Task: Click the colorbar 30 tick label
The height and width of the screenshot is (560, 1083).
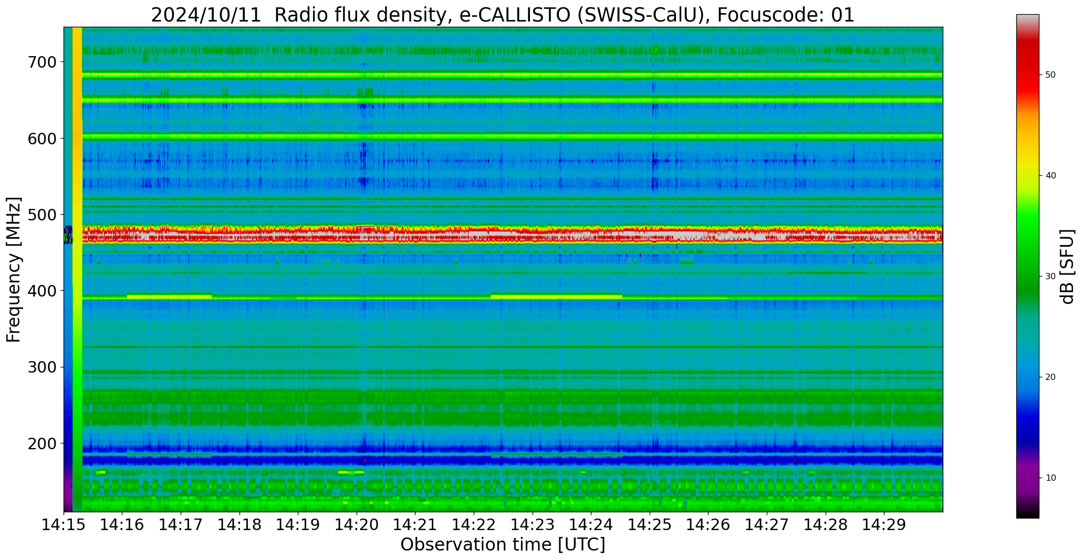Action: tap(1050, 277)
